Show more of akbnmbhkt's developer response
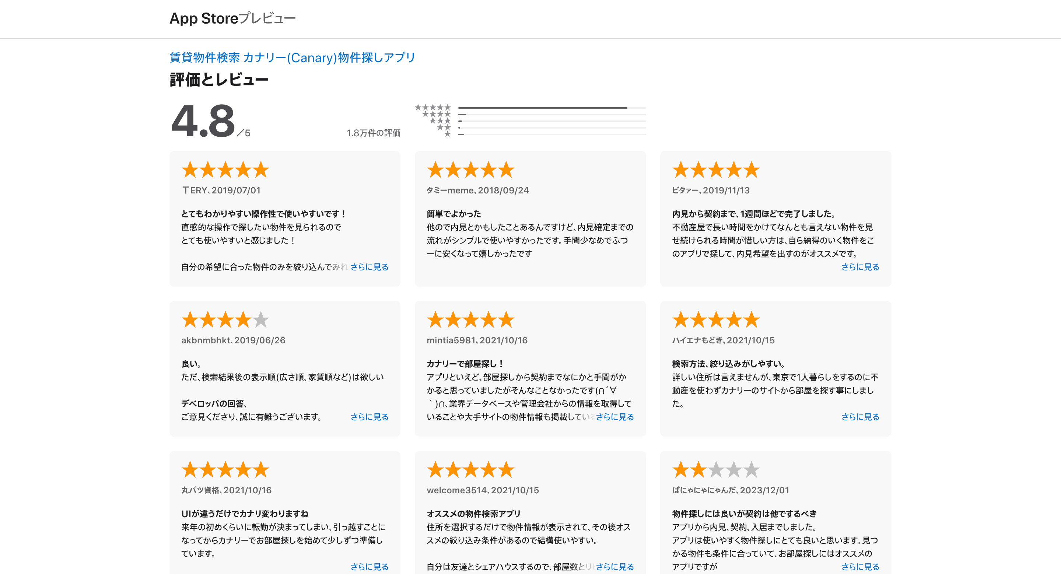 coord(369,417)
